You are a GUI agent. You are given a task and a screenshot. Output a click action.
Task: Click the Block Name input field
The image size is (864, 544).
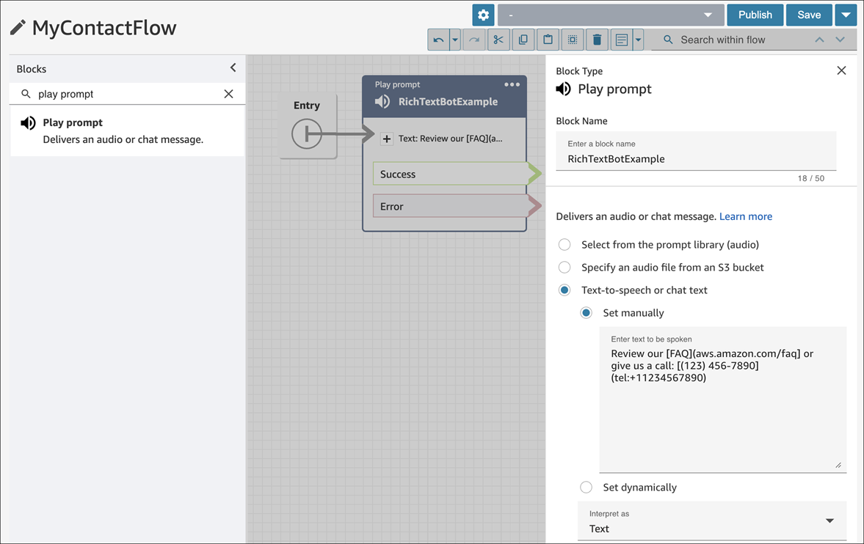(x=696, y=152)
